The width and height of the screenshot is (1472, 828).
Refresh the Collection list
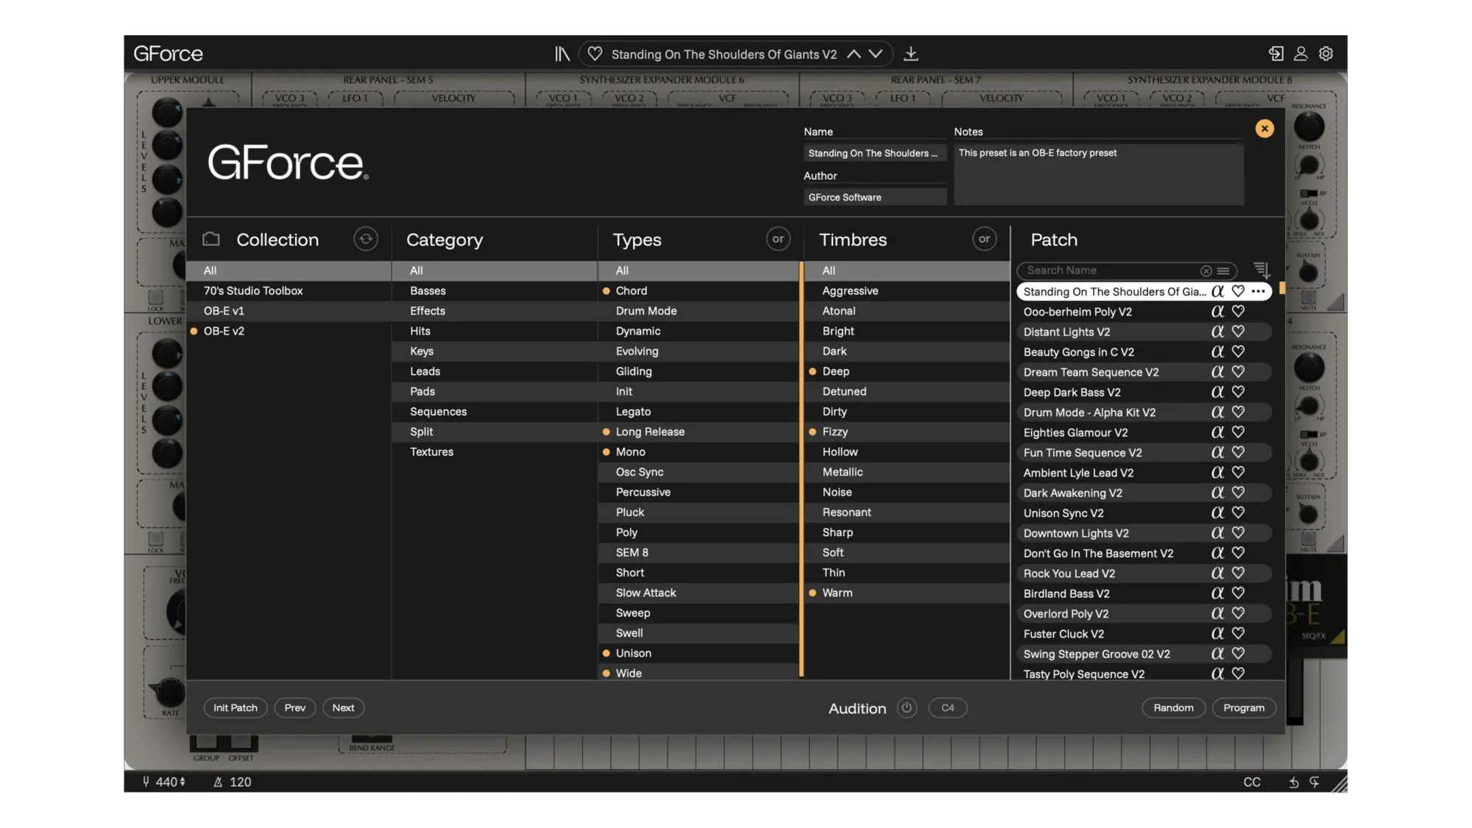[366, 239]
